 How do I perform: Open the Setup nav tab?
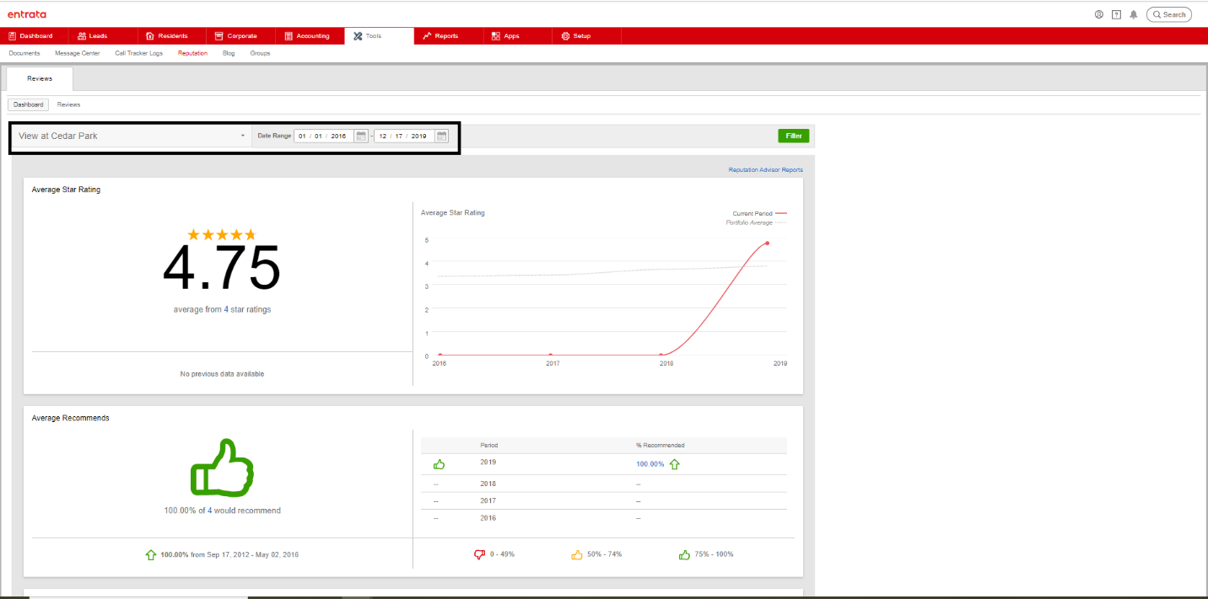tap(586, 36)
